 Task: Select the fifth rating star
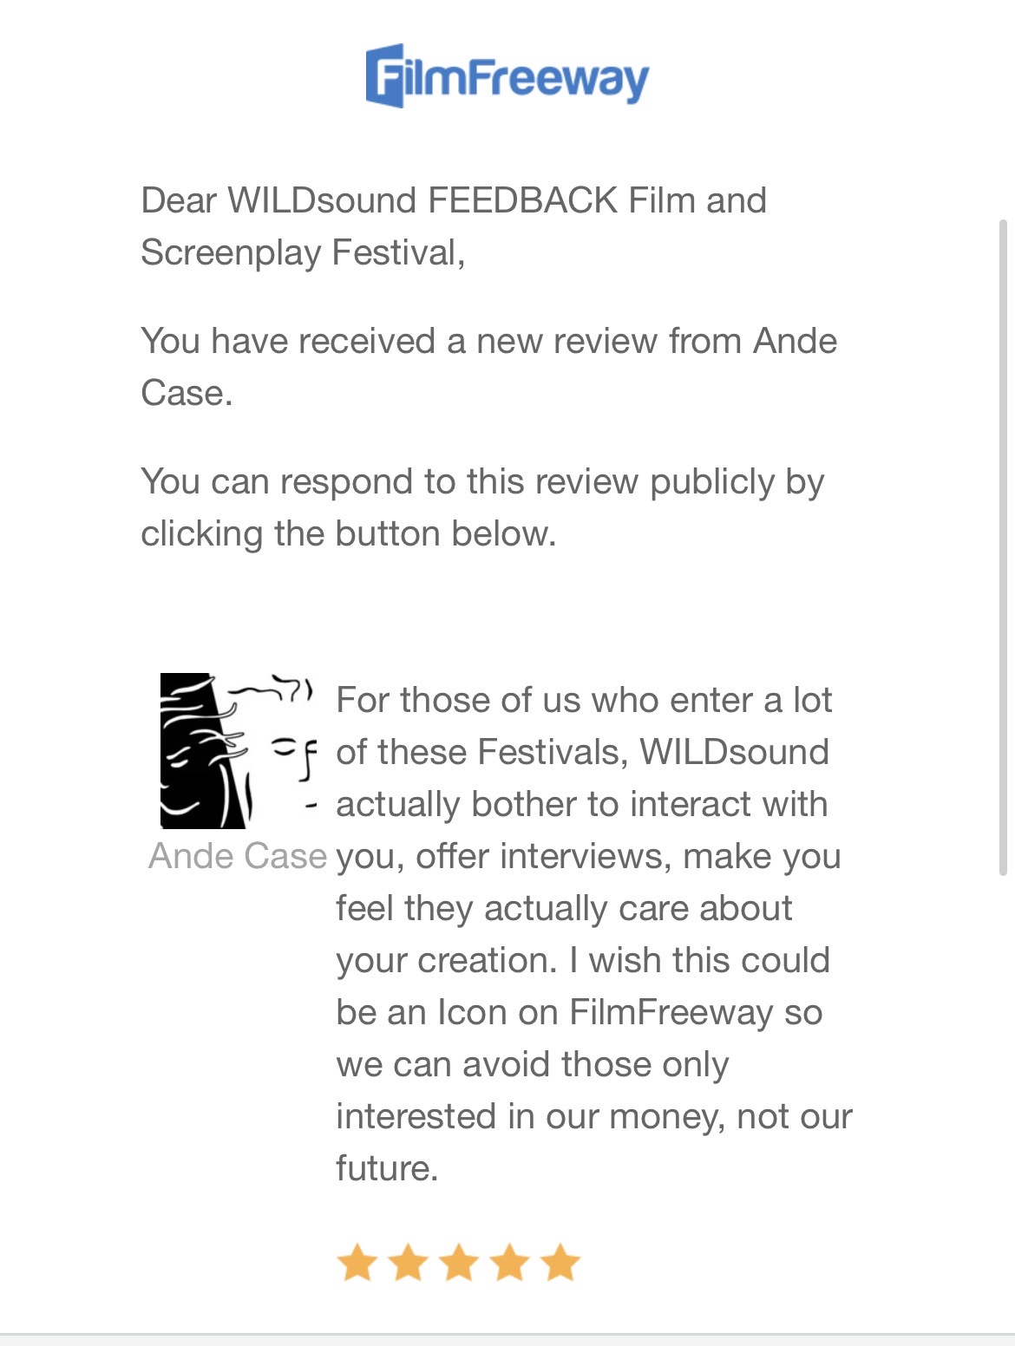[x=560, y=1263]
